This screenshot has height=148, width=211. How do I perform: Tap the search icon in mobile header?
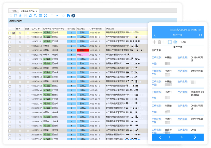(x=201, y=35)
